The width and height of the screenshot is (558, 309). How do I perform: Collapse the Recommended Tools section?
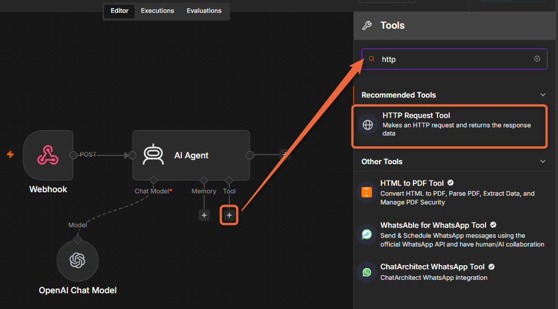point(543,95)
